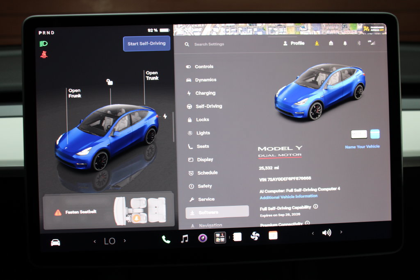Open the Music player icon
Viewport: 420px width, 280px height.
(184, 239)
